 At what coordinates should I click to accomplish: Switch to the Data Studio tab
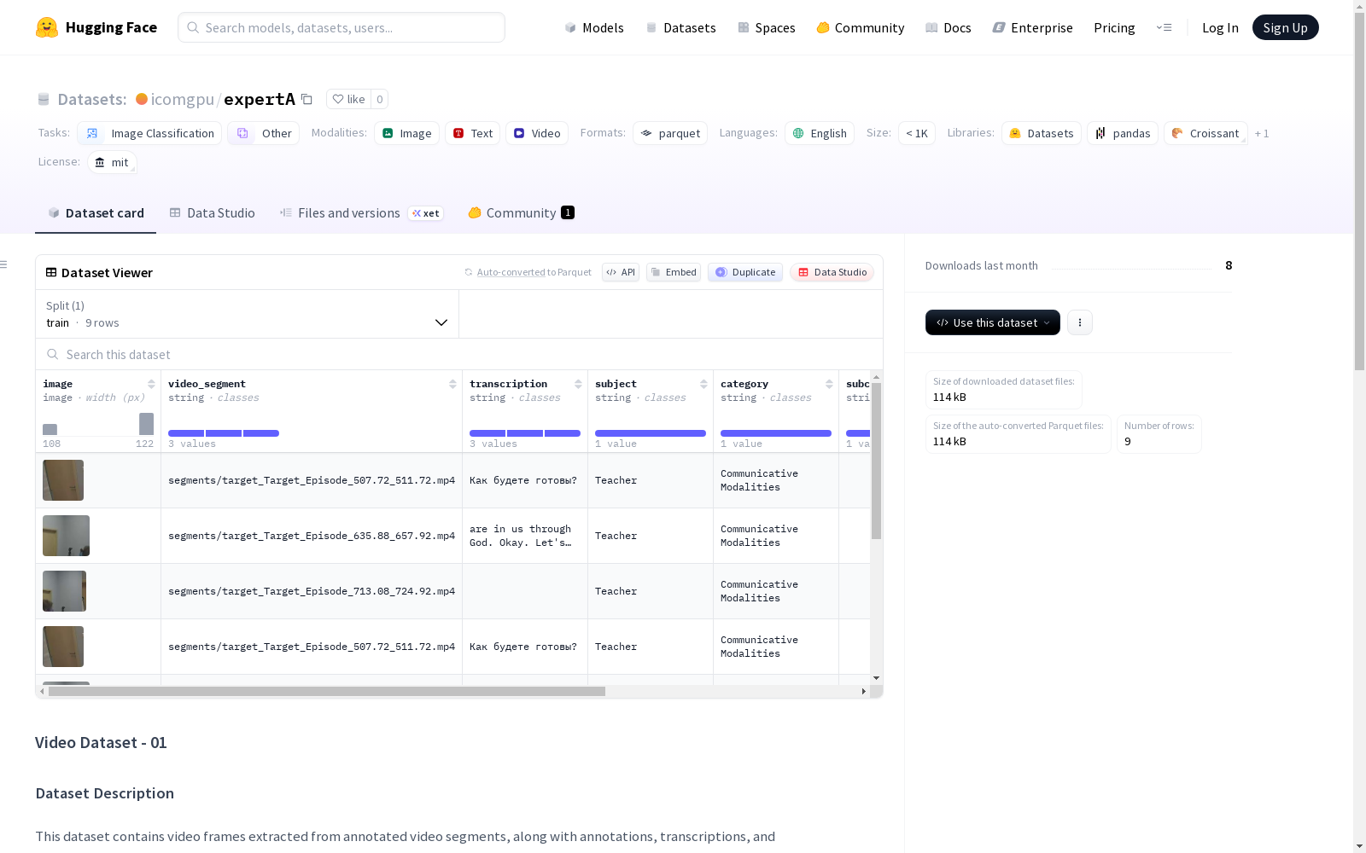coord(212,213)
